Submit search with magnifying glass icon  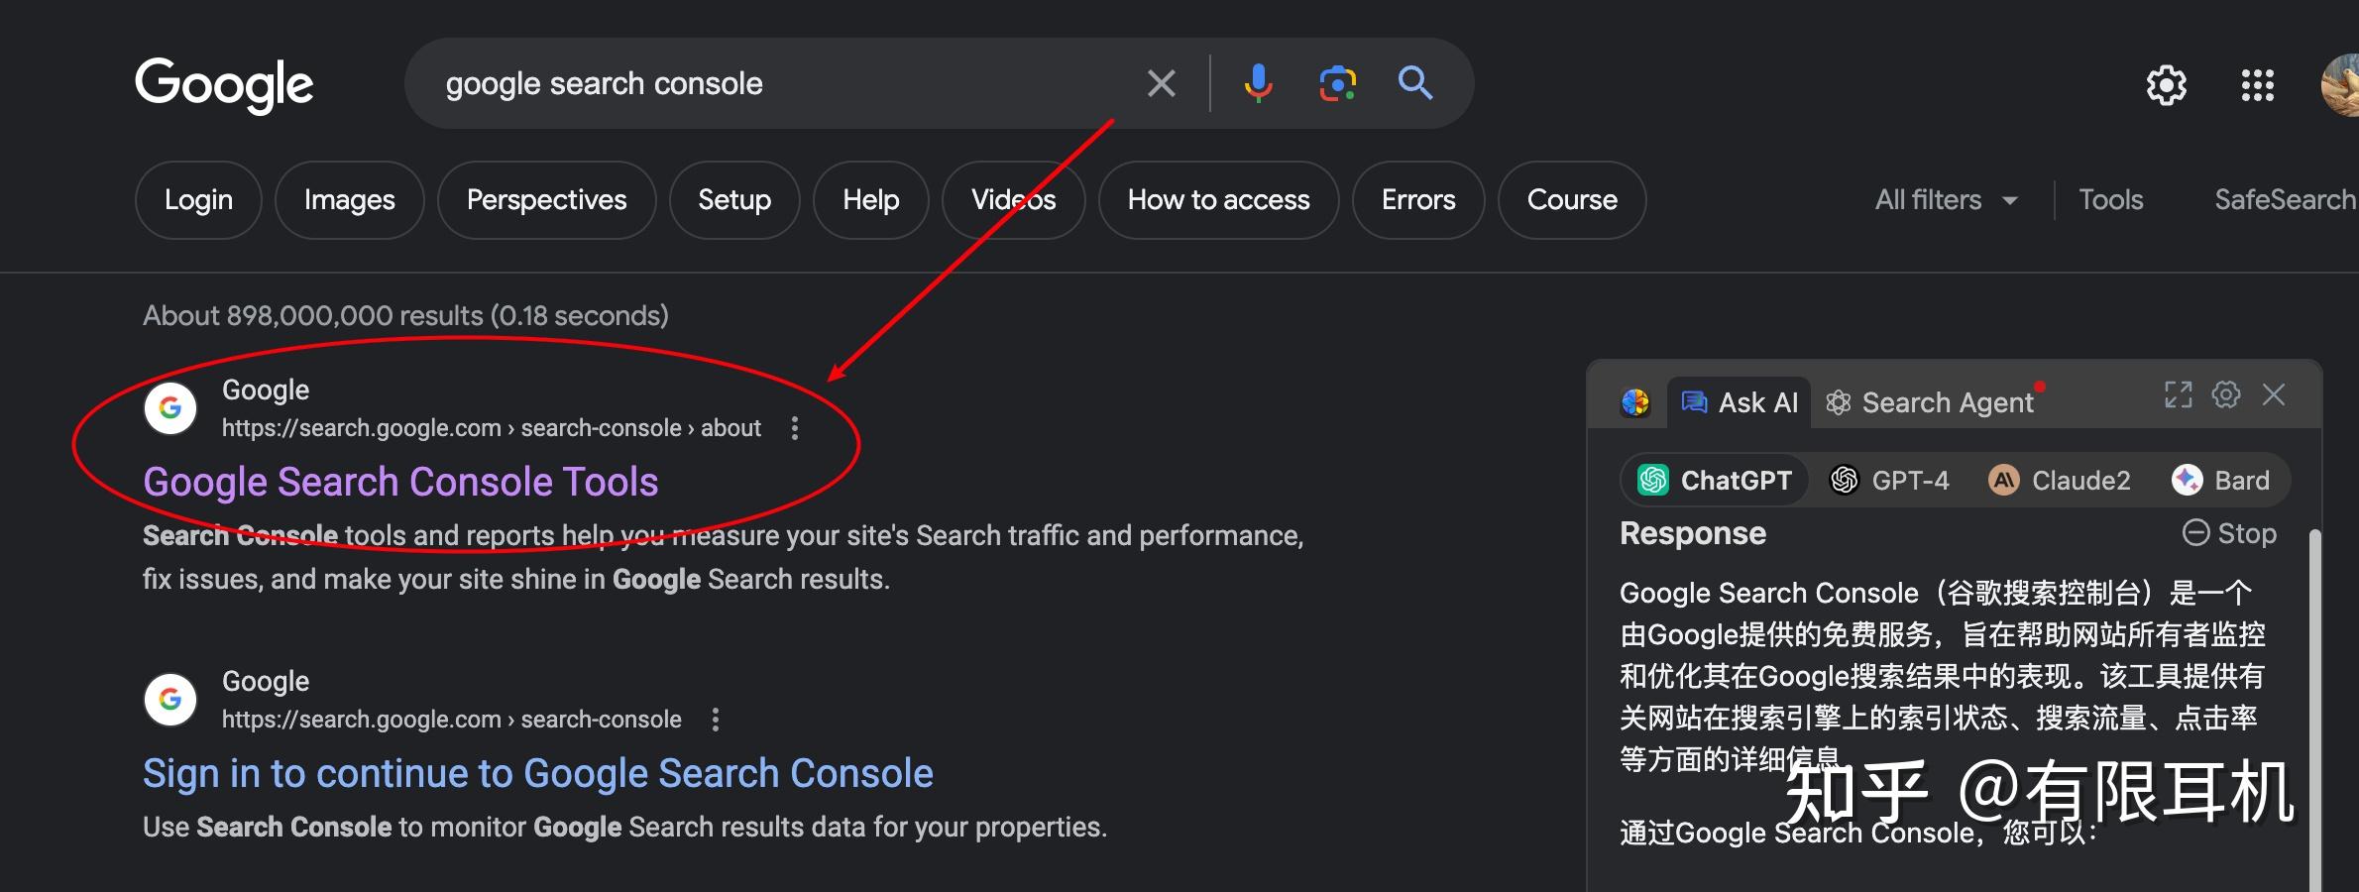(1415, 82)
